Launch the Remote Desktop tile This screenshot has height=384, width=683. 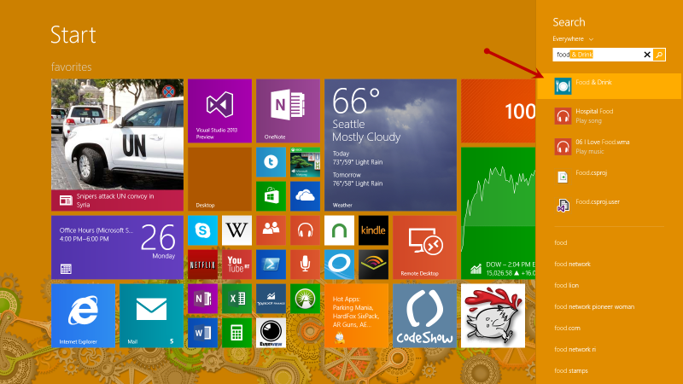point(424,247)
